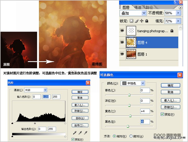Click 洋红 percent value field

pos(145,101)
